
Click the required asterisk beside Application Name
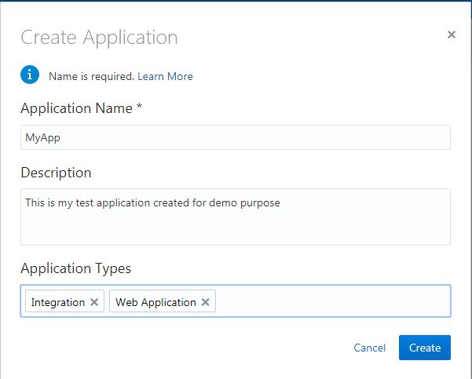(x=139, y=109)
